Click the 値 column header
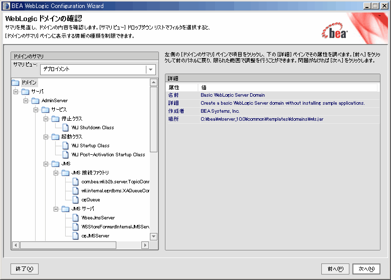Image resolution: width=391 pixels, height=280 pixels. click(288, 88)
